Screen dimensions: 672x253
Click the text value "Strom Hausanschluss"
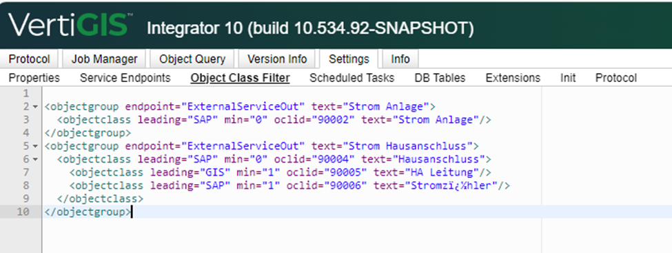(x=408, y=146)
